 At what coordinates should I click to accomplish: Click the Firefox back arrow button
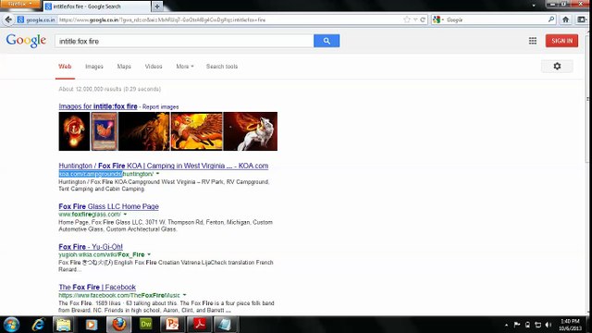tap(8, 19)
